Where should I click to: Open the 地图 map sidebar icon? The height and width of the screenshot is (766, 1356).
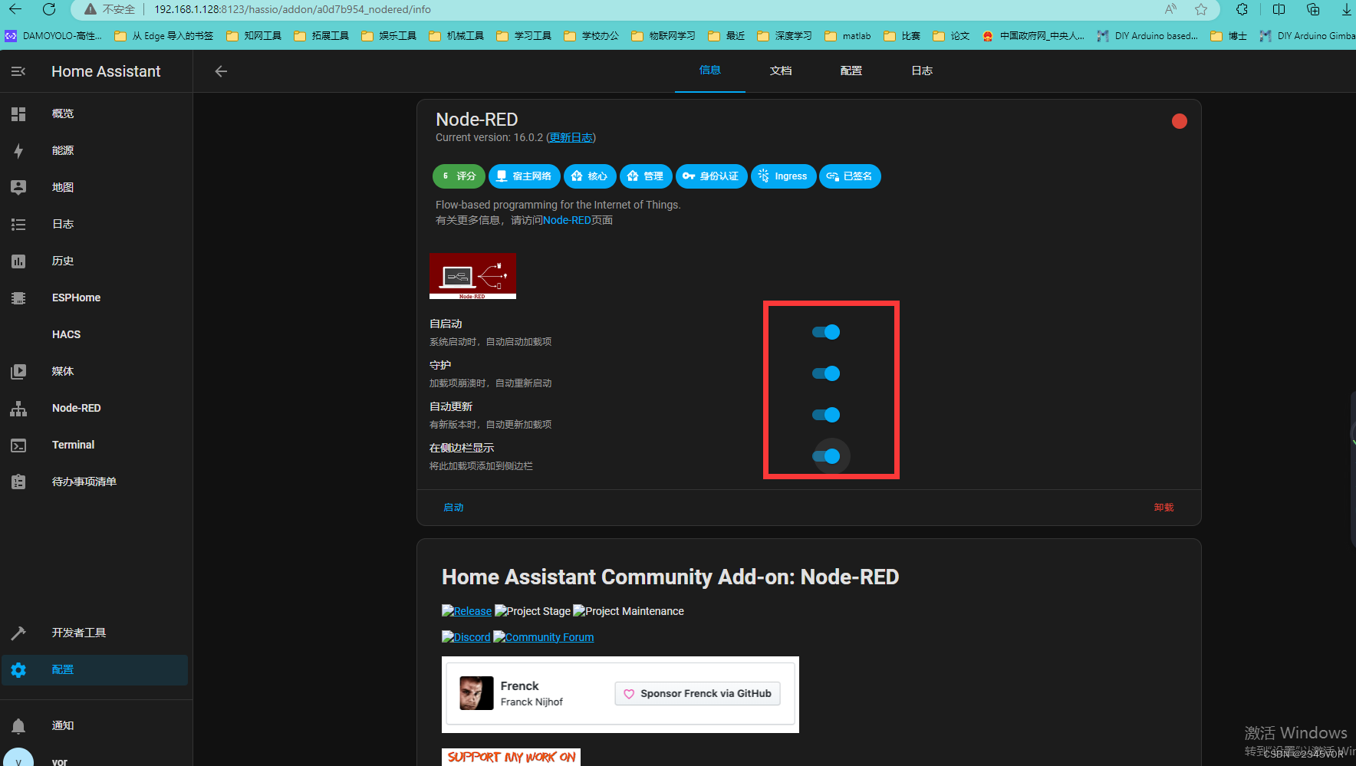[18, 187]
